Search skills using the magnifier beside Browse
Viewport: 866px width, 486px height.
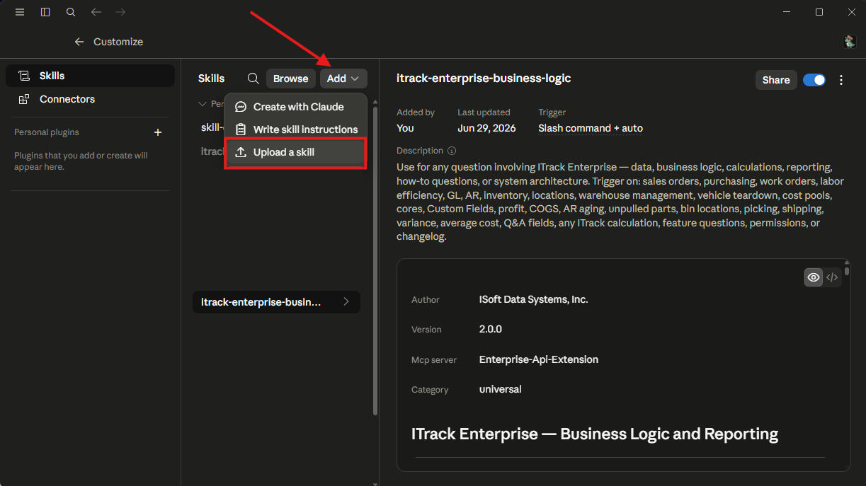[253, 79]
